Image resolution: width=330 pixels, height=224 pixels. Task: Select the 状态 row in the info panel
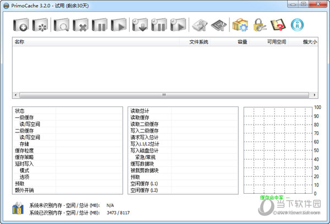(x=68, y=111)
